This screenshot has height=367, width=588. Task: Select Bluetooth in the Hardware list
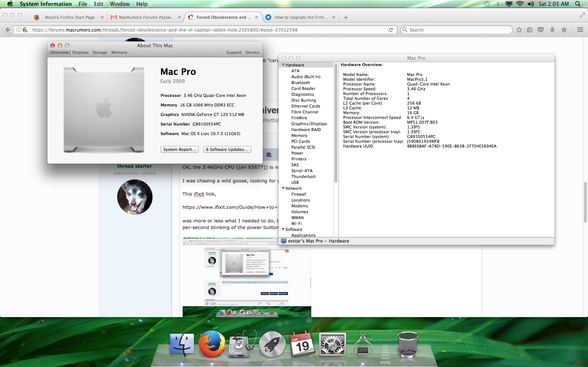pyautogui.click(x=301, y=83)
